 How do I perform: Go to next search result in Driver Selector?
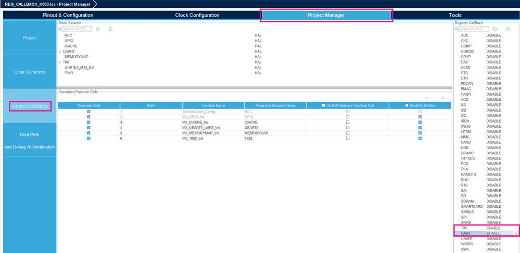[111, 29]
